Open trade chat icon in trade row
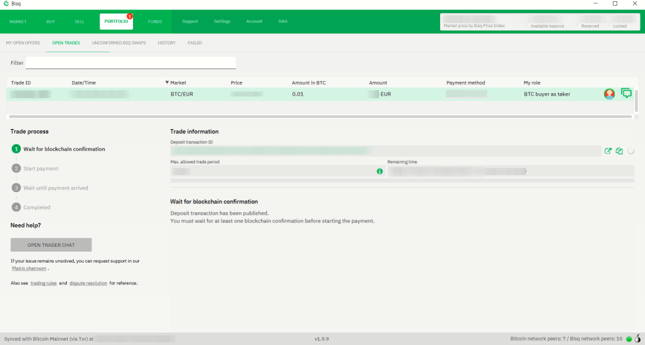This screenshot has height=345, width=645. (626, 93)
